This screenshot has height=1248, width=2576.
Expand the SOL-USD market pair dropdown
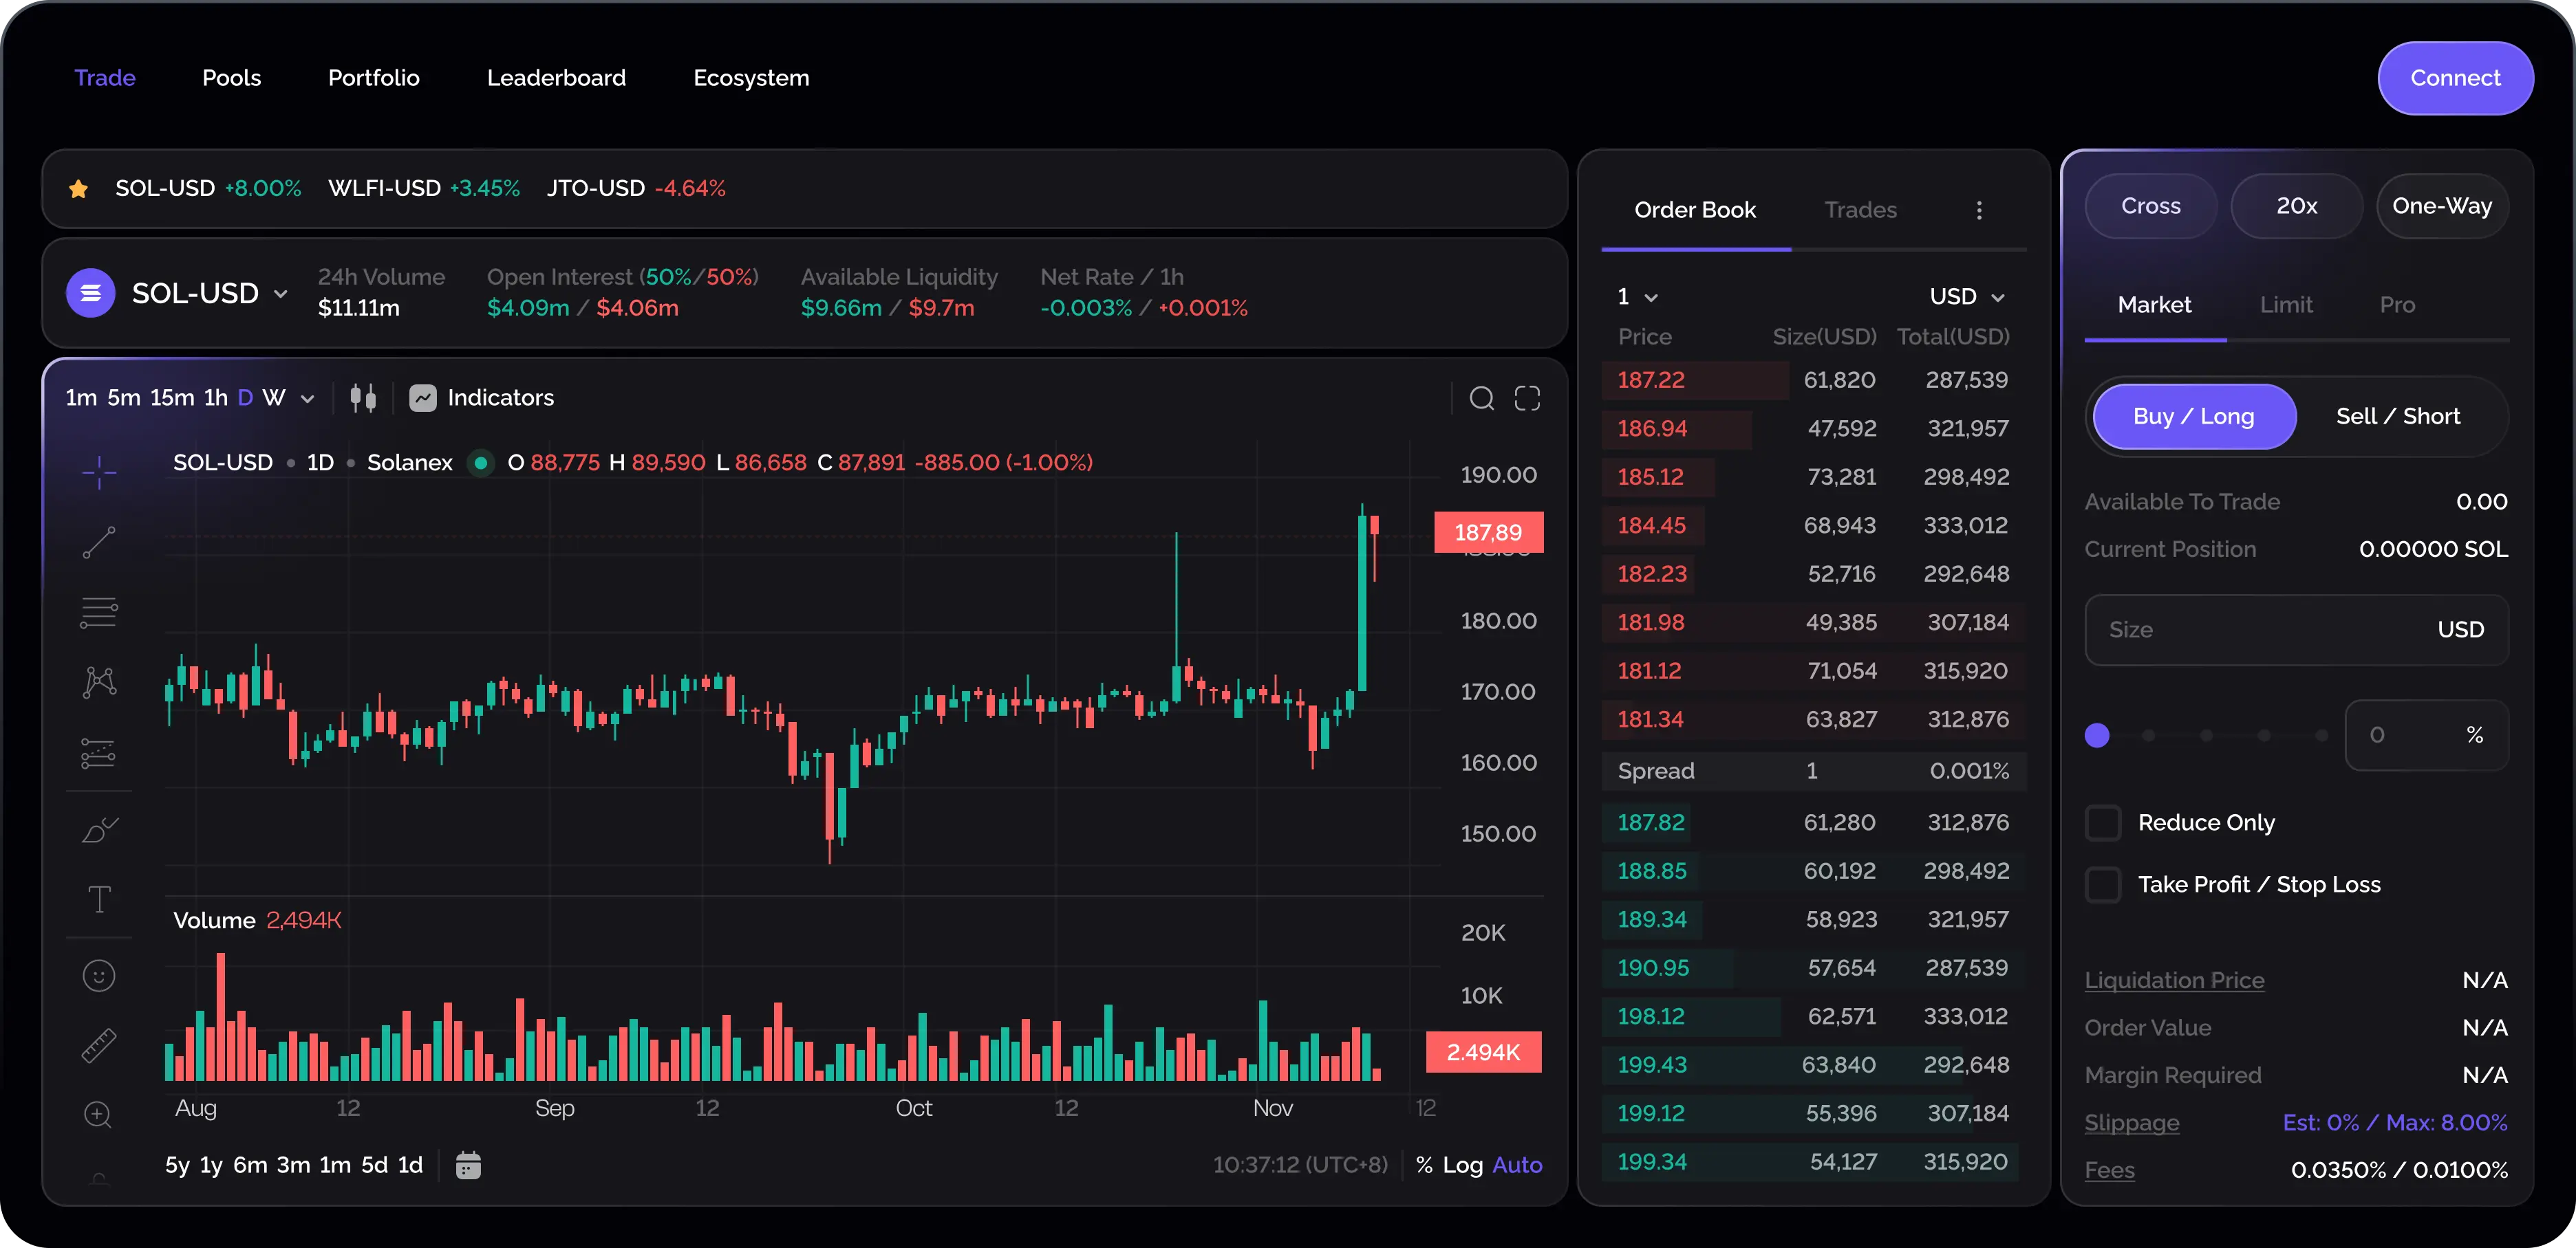click(281, 294)
